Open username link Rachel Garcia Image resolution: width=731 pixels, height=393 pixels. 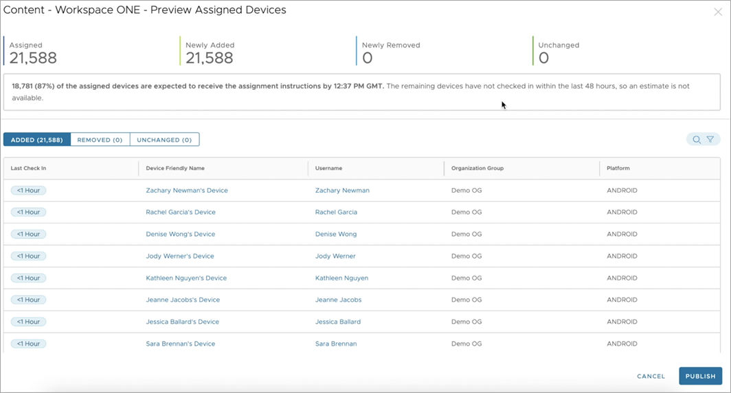coord(336,212)
